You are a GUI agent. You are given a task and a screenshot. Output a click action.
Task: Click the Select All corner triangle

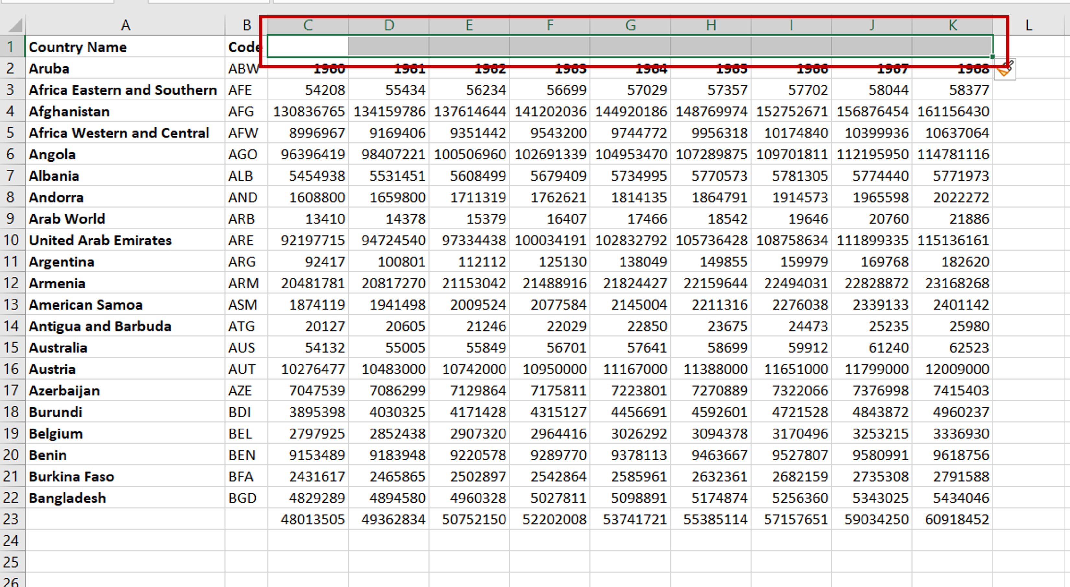tap(15, 25)
